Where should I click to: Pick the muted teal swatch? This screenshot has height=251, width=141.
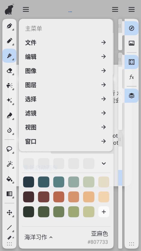(x=59, y=182)
